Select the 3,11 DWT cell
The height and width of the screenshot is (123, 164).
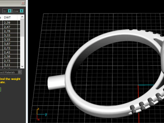[x=10, y=65]
